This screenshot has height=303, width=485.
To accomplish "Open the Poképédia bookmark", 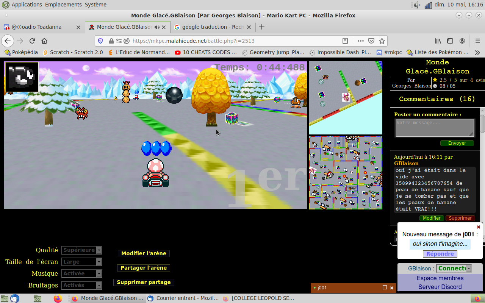I will pos(21,52).
